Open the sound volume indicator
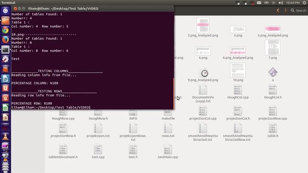Image resolution: width=308 pixels, height=173 pixels. point(281,3)
